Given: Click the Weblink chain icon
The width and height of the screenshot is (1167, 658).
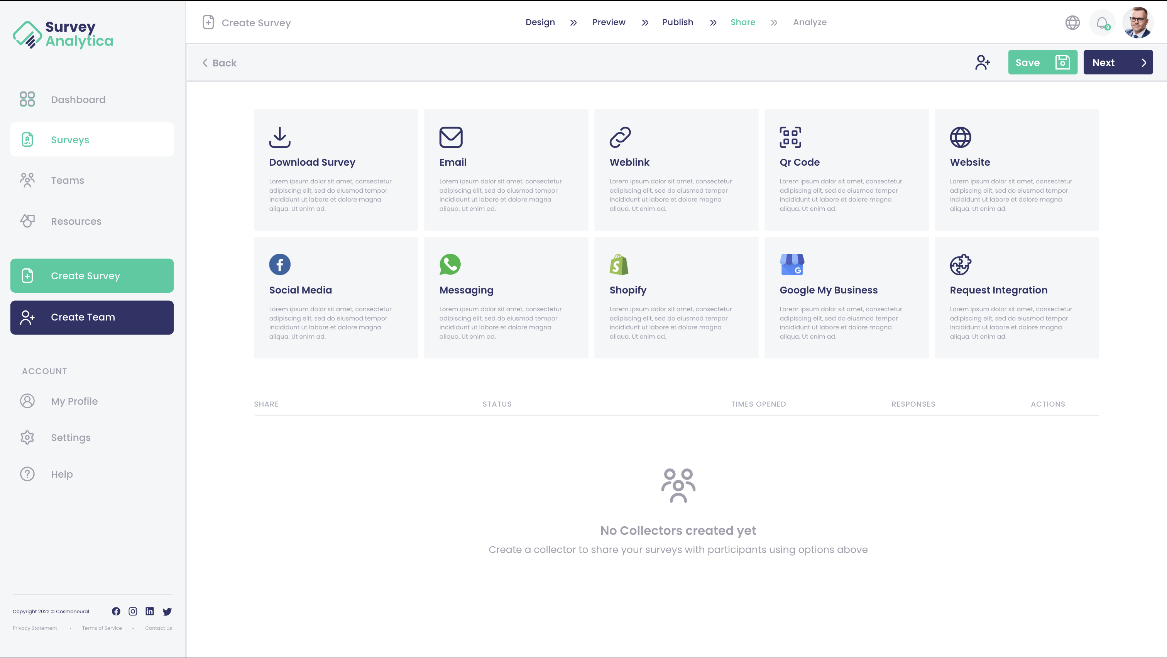Looking at the screenshot, I should click(x=620, y=137).
